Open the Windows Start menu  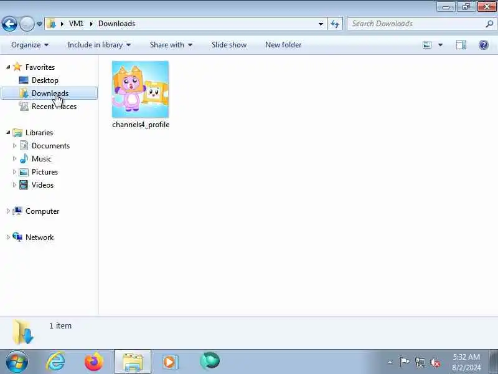tap(16, 362)
